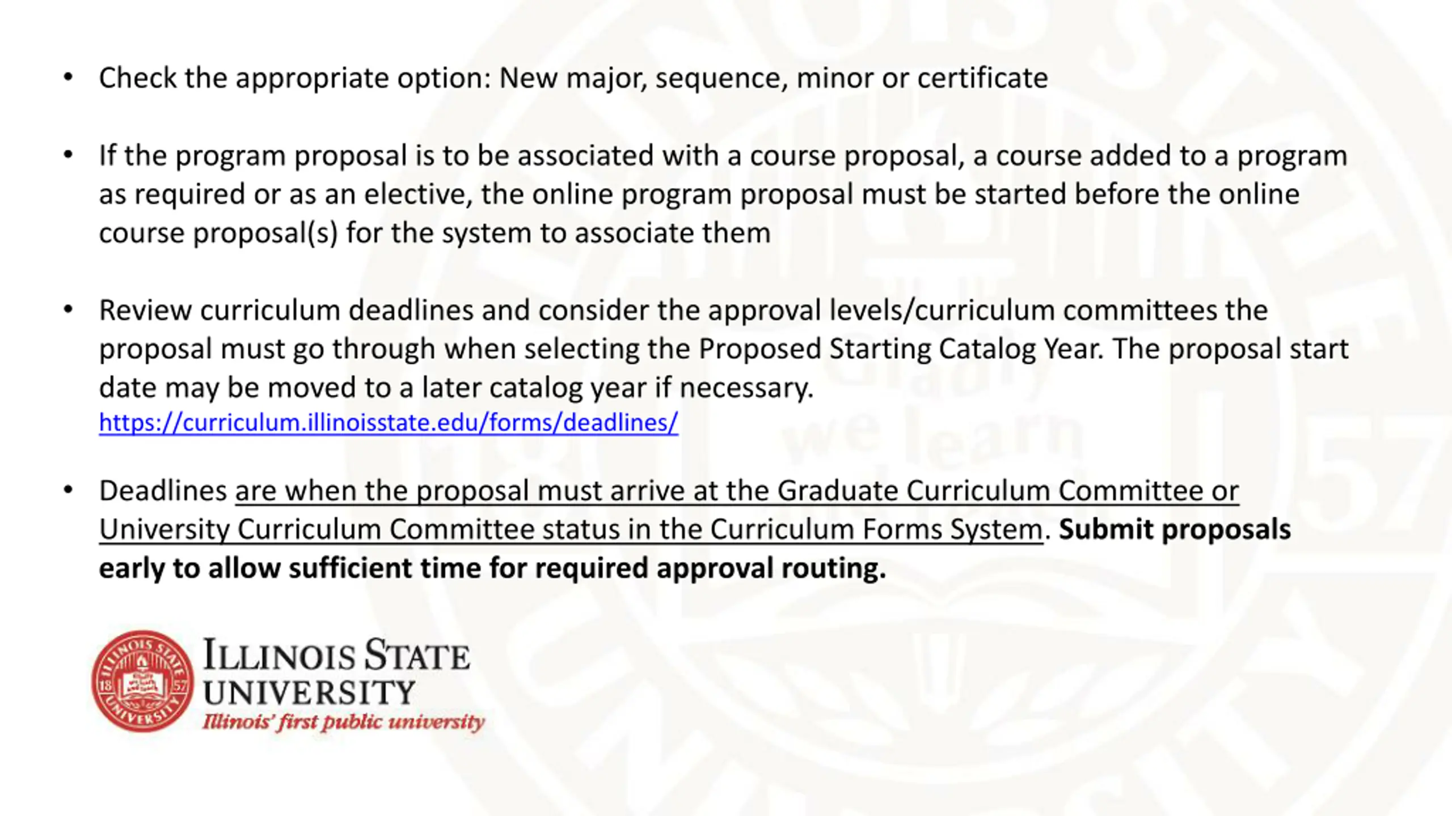Click the phrase "New major, sequence, minor or certificate"
This screenshot has height=816, width=1452.
point(773,78)
